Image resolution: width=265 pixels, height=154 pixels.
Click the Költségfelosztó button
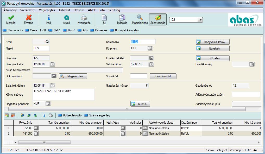[70, 115]
